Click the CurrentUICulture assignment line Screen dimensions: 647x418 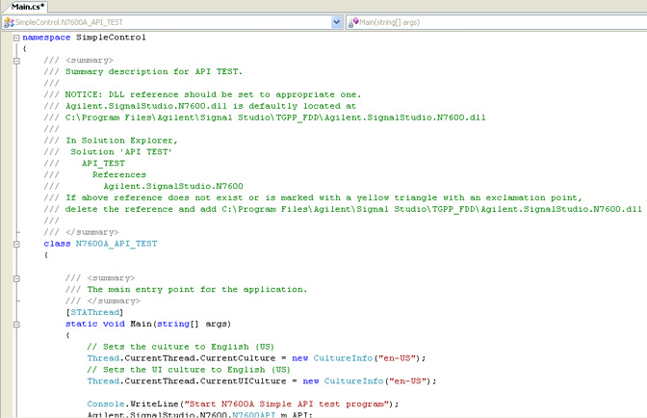(x=262, y=381)
